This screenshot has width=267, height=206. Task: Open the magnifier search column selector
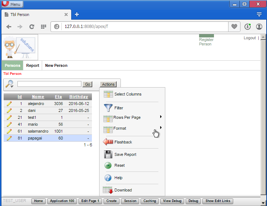tap(9, 84)
